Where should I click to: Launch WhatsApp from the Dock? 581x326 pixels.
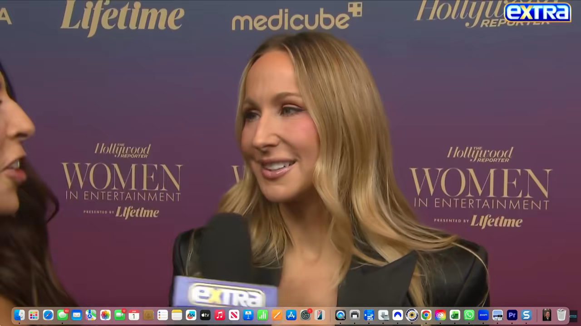pyautogui.click(x=469, y=315)
